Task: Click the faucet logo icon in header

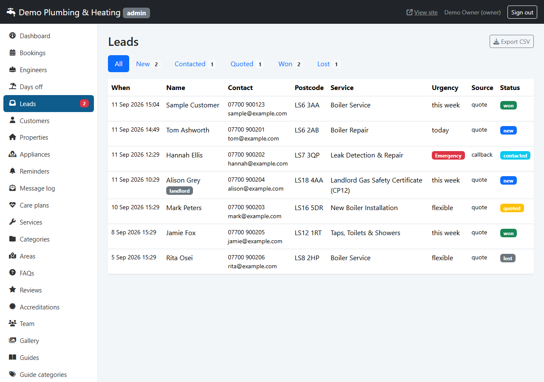Action: 11,12
